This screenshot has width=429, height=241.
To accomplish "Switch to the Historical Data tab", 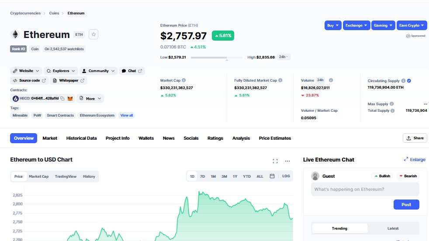I will pyautogui.click(x=81, y=138).
